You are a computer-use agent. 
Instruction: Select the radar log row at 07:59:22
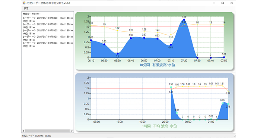pos(48,31)
